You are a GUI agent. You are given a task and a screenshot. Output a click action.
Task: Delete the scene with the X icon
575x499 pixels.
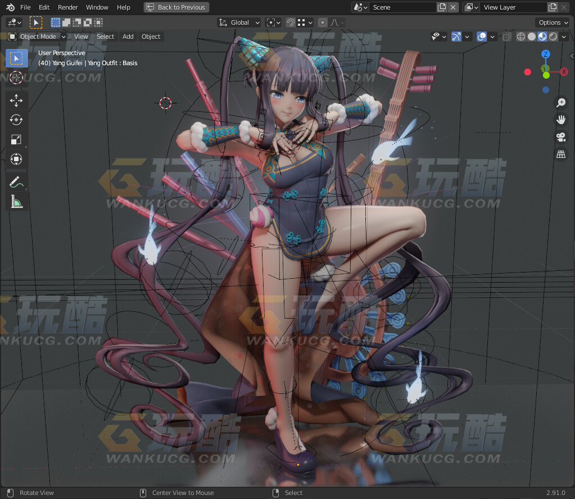coord(453,7)
